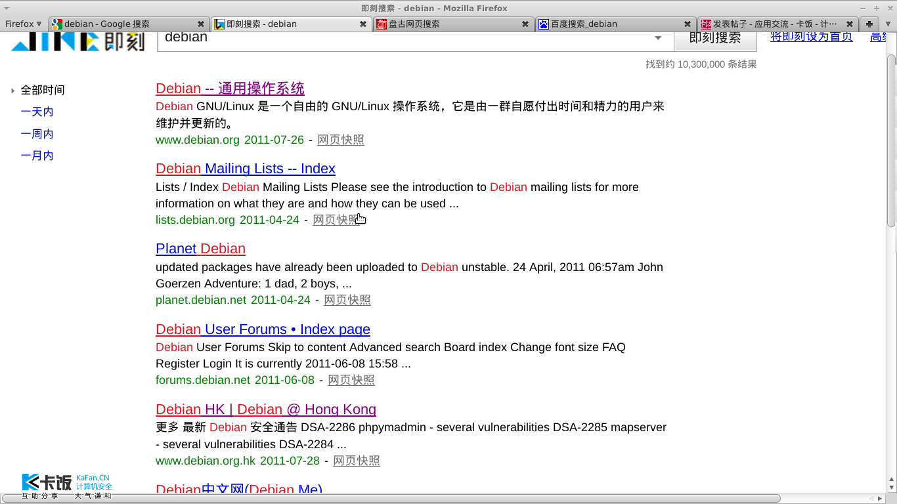Click the 将即刻设为首页 link
The image size is (897, 504).
tap(812, 37)
